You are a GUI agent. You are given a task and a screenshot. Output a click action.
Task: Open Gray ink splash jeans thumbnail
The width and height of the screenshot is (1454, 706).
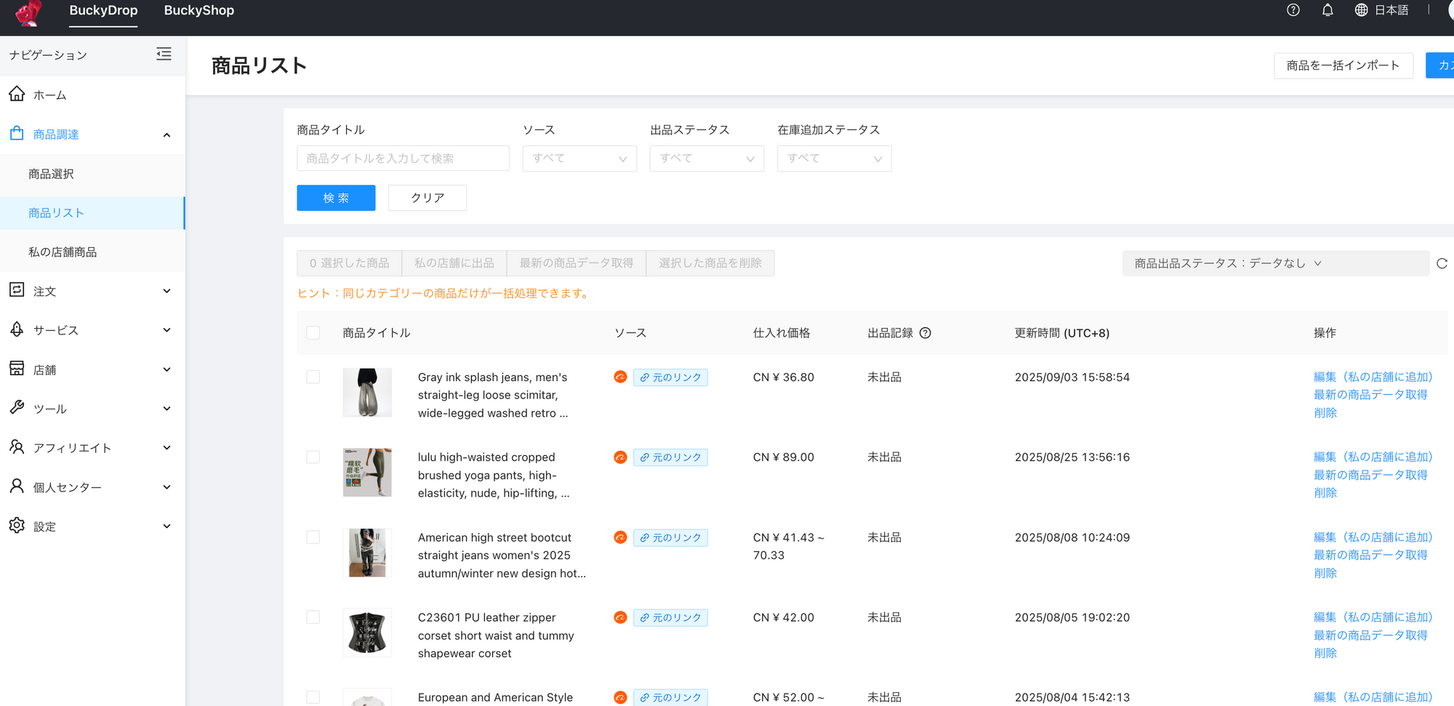pyautogui.click(x=367, y=393)
